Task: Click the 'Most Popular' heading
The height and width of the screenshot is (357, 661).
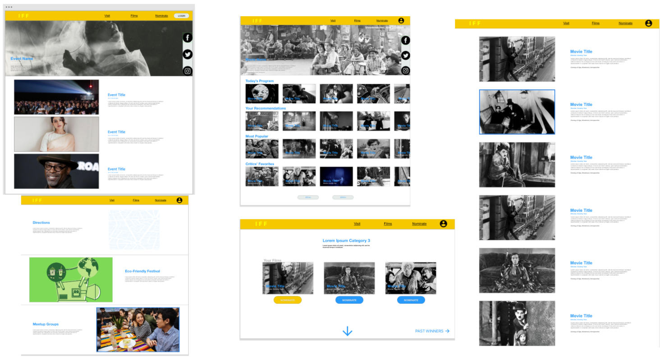Action: coord(257,136)
